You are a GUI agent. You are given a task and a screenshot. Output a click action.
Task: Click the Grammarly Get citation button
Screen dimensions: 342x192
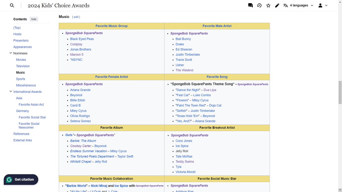click(x=21, y=179)
